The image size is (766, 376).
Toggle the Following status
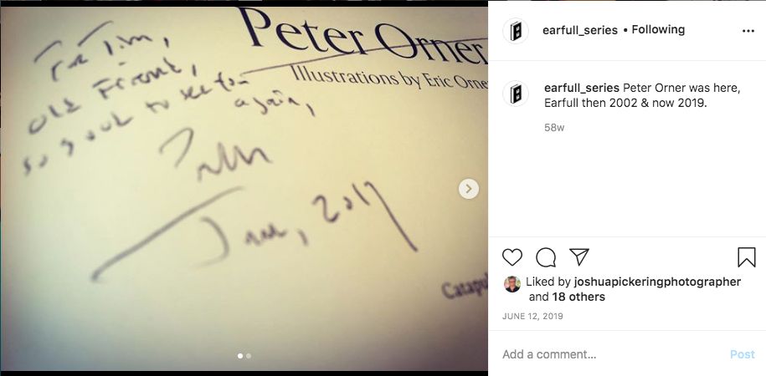tap(658, 30)
